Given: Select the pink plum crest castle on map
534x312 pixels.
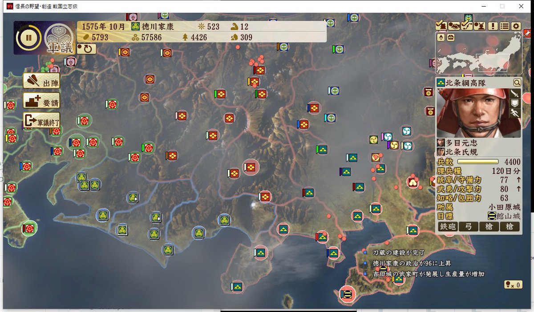Looking at the screenshot, I should pyautogui.click(x=413, y=182).
